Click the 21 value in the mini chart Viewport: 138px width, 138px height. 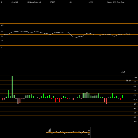[89, 134]
